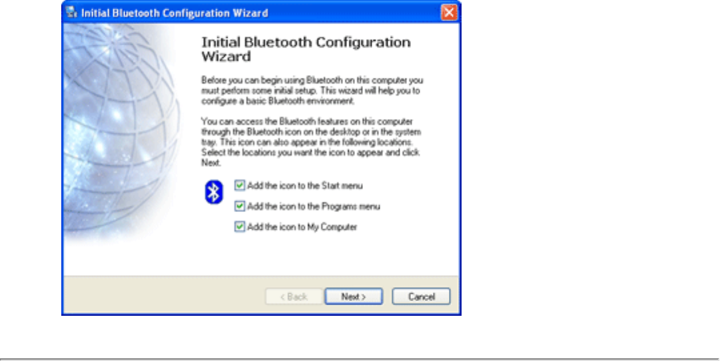Uncheck the Start menu icon checkbox
Viewport: 720px width, 361px height.
pos(240,185)
